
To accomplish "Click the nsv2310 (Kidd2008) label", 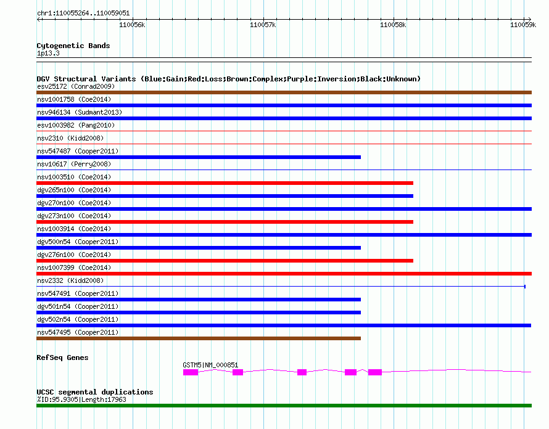I will 70,138.
